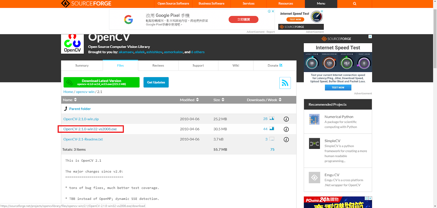Open the Open Source Software menu

[173, 4]
